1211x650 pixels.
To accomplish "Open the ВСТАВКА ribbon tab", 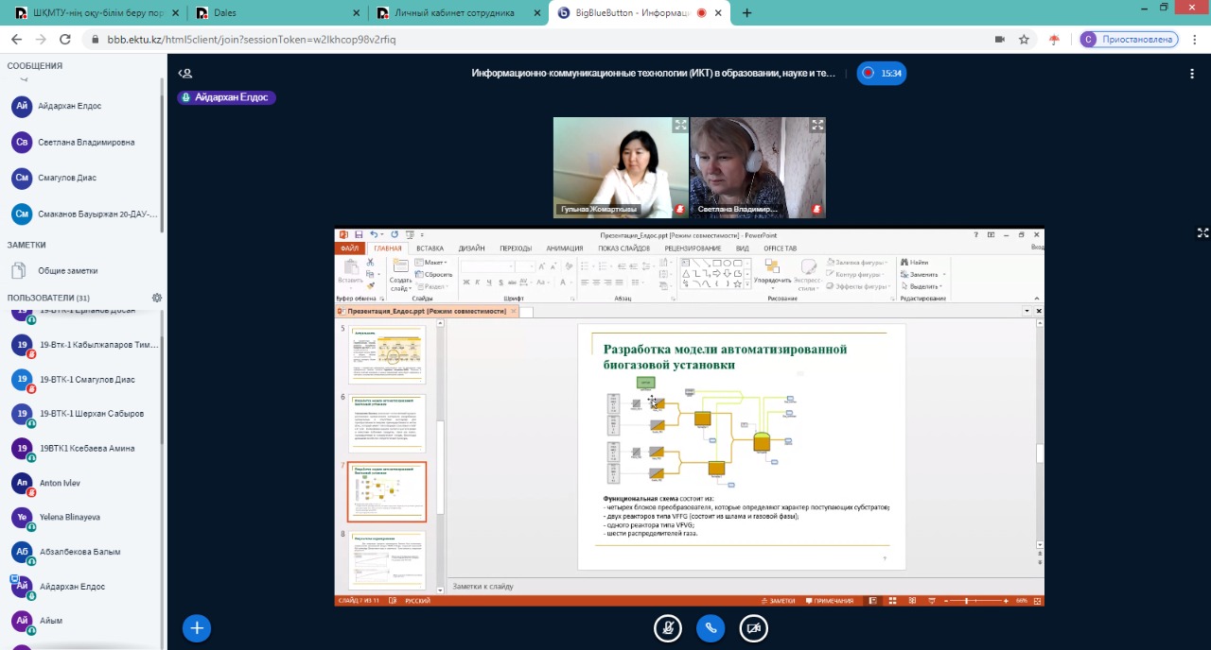I will (x=430, y=248).
